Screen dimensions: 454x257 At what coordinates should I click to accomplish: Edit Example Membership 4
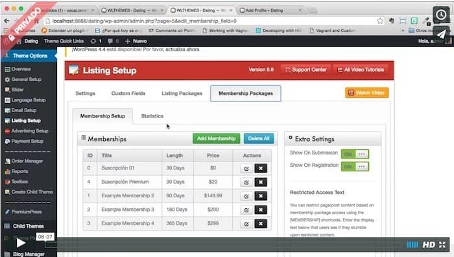pyautogui.click(x=246, y=224)
